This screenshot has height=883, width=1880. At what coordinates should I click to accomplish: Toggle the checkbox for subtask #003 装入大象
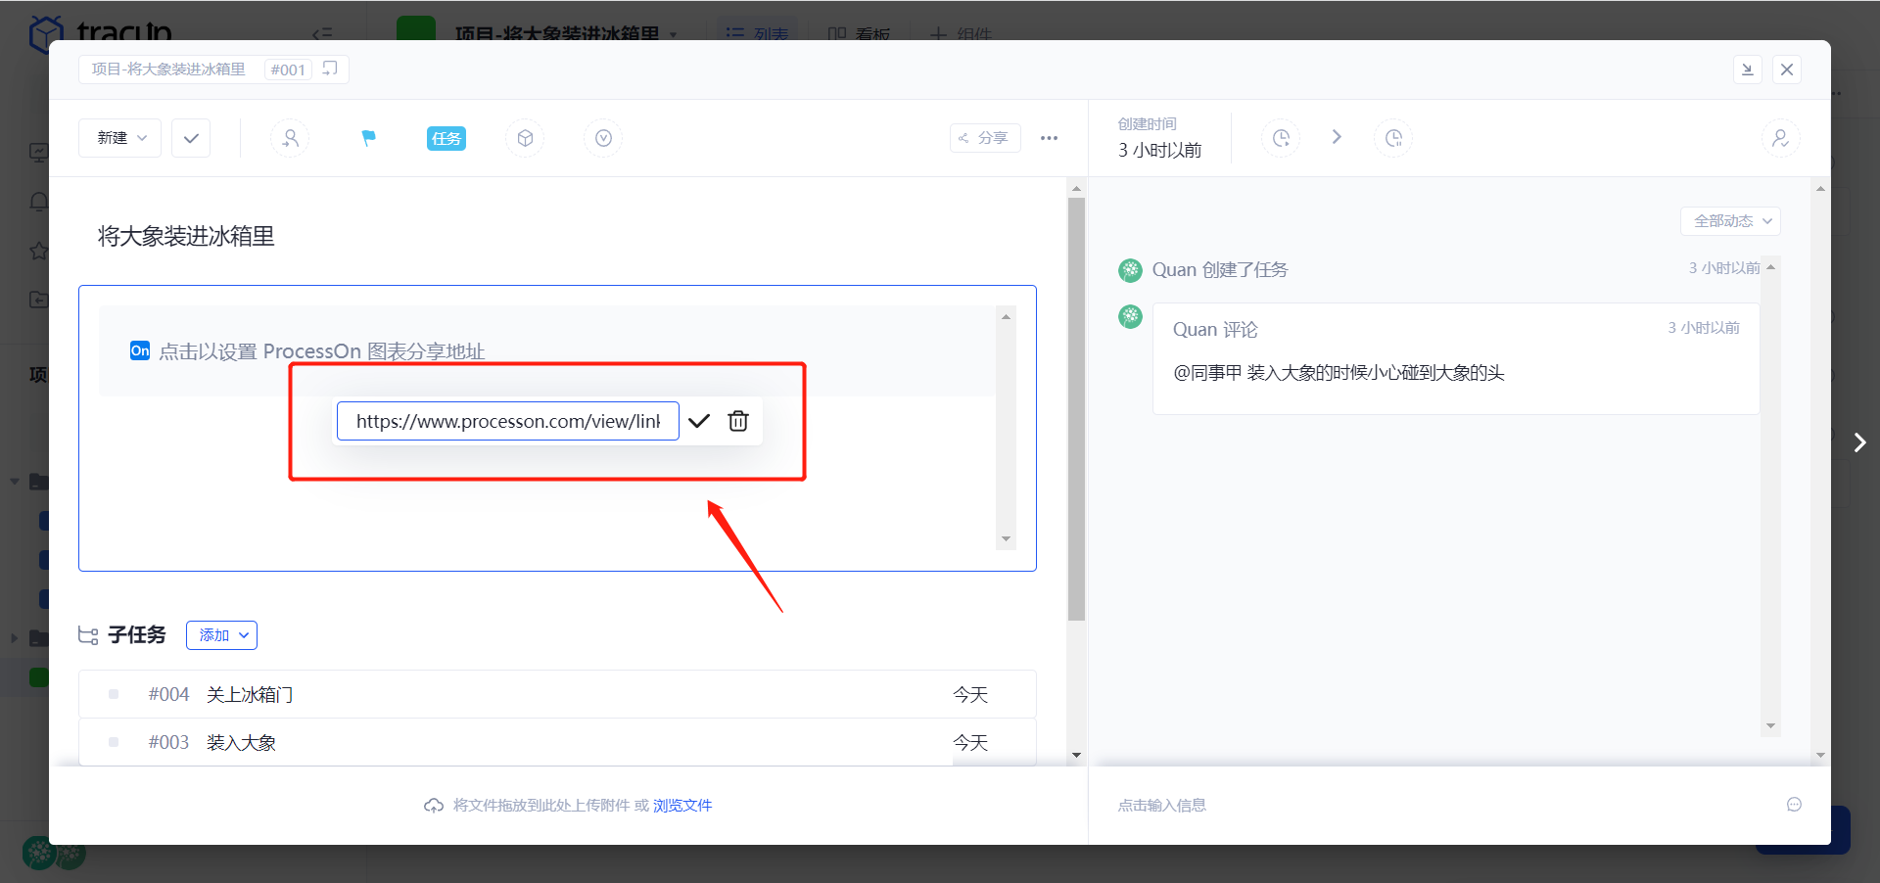click(x=113, y=742)
